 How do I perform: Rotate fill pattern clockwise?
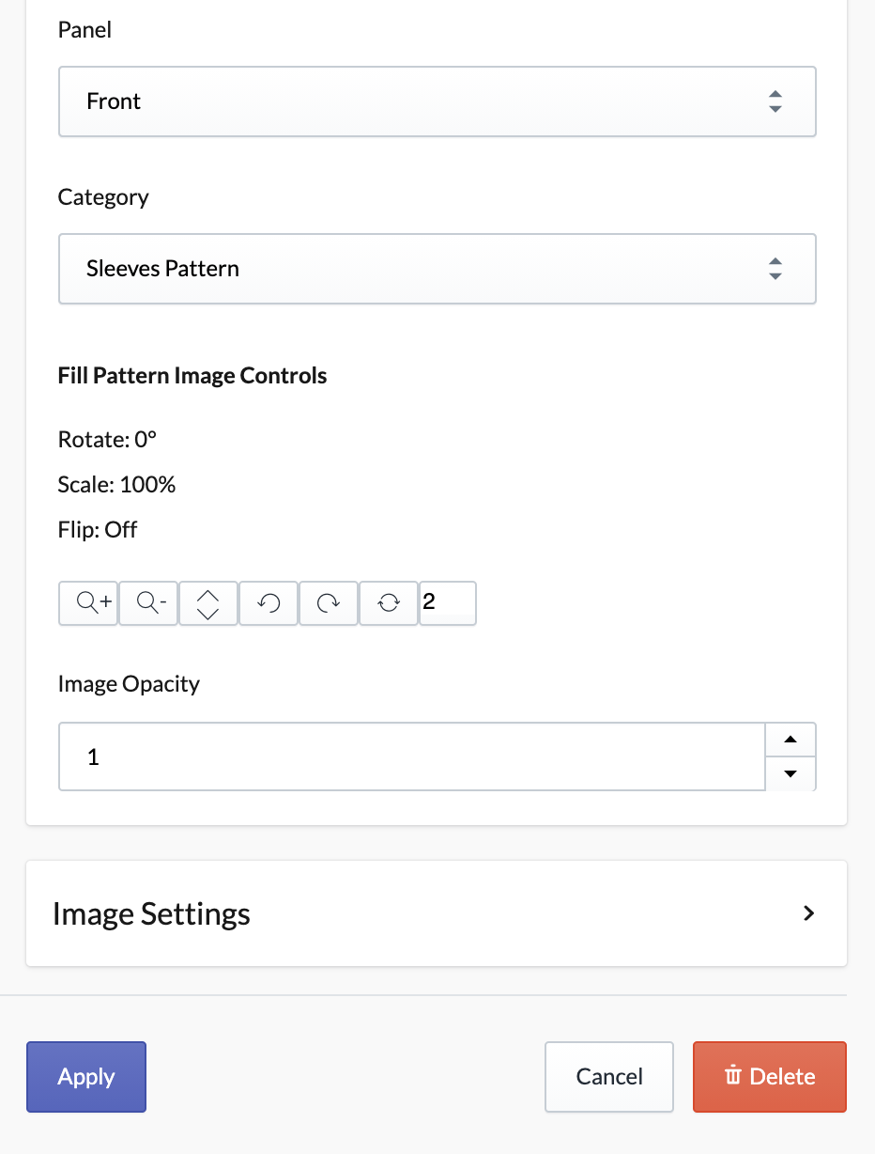click(x=329, y=603)
